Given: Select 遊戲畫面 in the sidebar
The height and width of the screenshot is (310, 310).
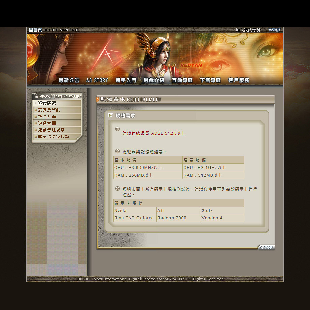Looking at the screenshot, I should click(57, 123).
